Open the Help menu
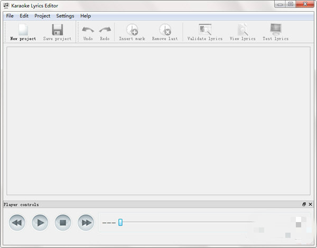Screen dimensions: 317x248 [86, 16]
